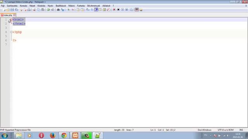Click Dos\Windows line ending in status bar
The height and width of the screenshot is (139, 248).
(x=205, y=130)
